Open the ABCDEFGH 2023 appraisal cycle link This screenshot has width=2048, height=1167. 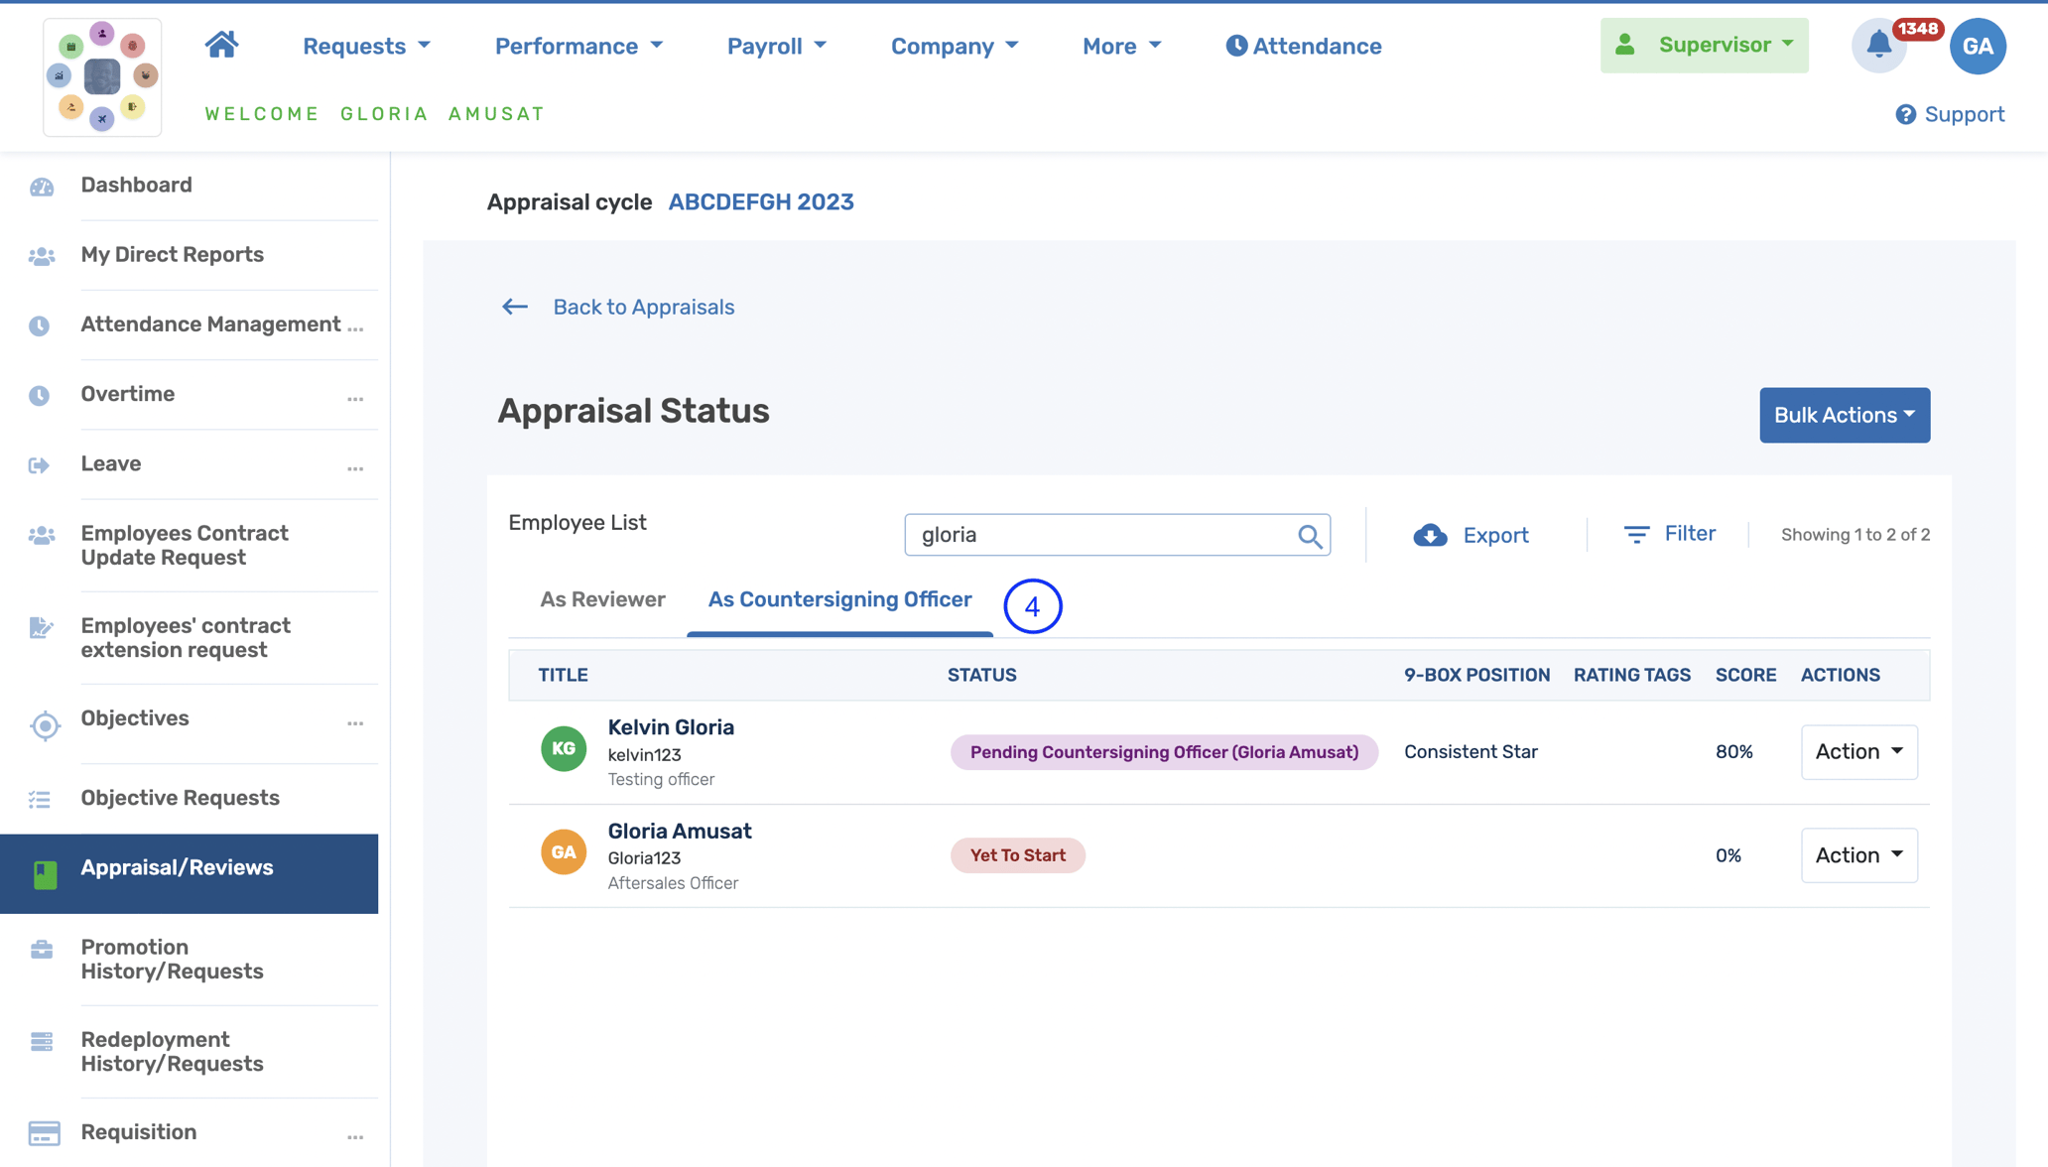pyautogui.click(x=760, y=201)
